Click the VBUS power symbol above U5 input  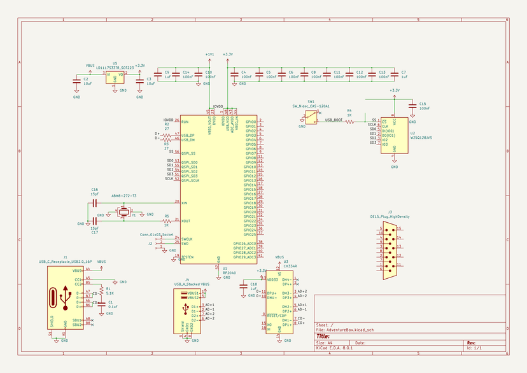[x=90, y=68]
